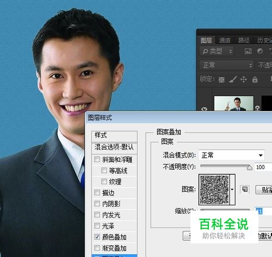The width and height of the screenshot is (272, 257).
Task: Select the 斜面和浮雕 style label
Action: [117, 160]
